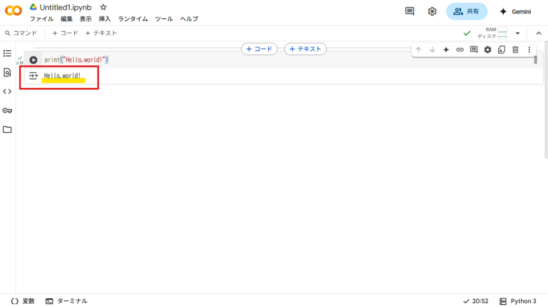The width and height of the screenshot is (548, 307).
Task: Click the floating + コード pill button
Action: click(x=260, y=49)
